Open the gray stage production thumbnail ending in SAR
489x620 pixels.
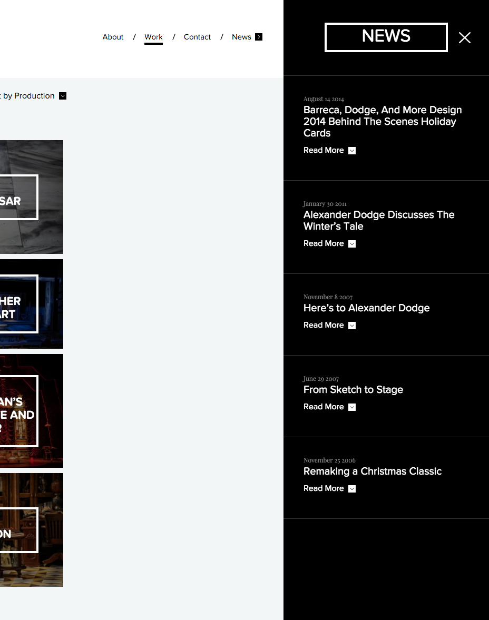click(x=31, y=197)
